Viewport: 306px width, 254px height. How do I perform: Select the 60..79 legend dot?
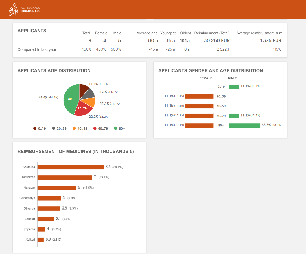(95, 128)
